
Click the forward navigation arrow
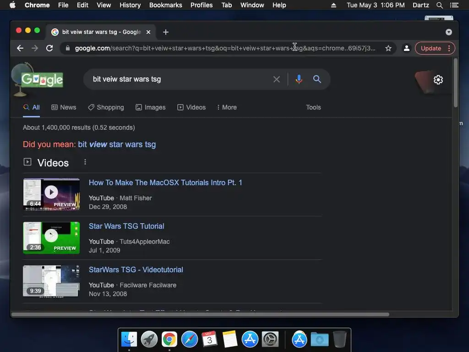click(35, 48)
